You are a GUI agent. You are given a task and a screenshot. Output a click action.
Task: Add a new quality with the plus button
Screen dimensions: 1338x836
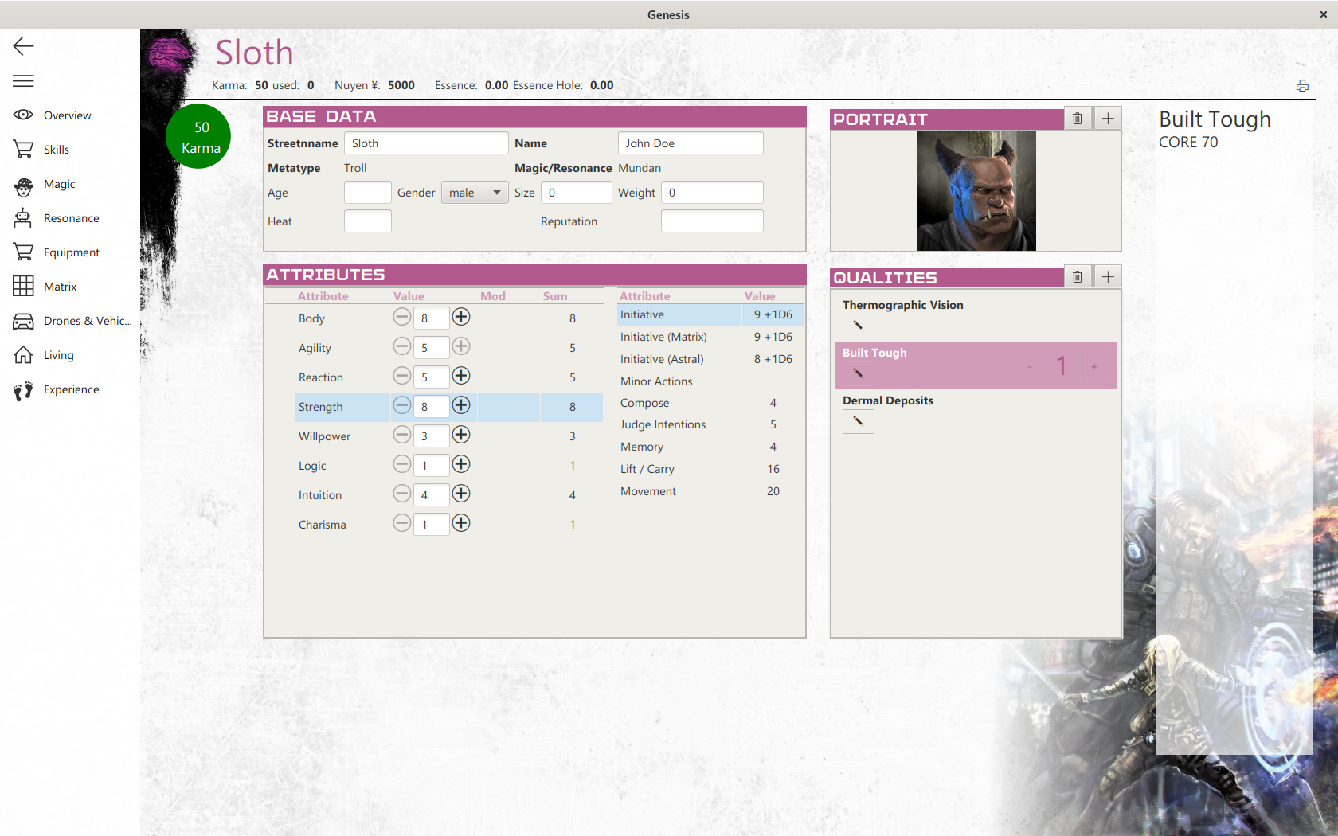click(1107, 276)
